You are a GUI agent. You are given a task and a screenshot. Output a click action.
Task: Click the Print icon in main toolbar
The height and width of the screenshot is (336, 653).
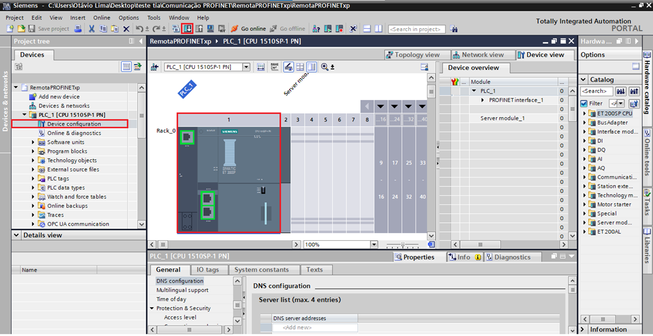pyautogui.click(x=78, y=29)
